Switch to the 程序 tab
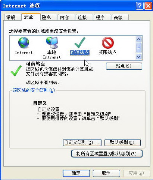Image resolution: width=153 pixels, height=180 pixels. tap(102, 17)
